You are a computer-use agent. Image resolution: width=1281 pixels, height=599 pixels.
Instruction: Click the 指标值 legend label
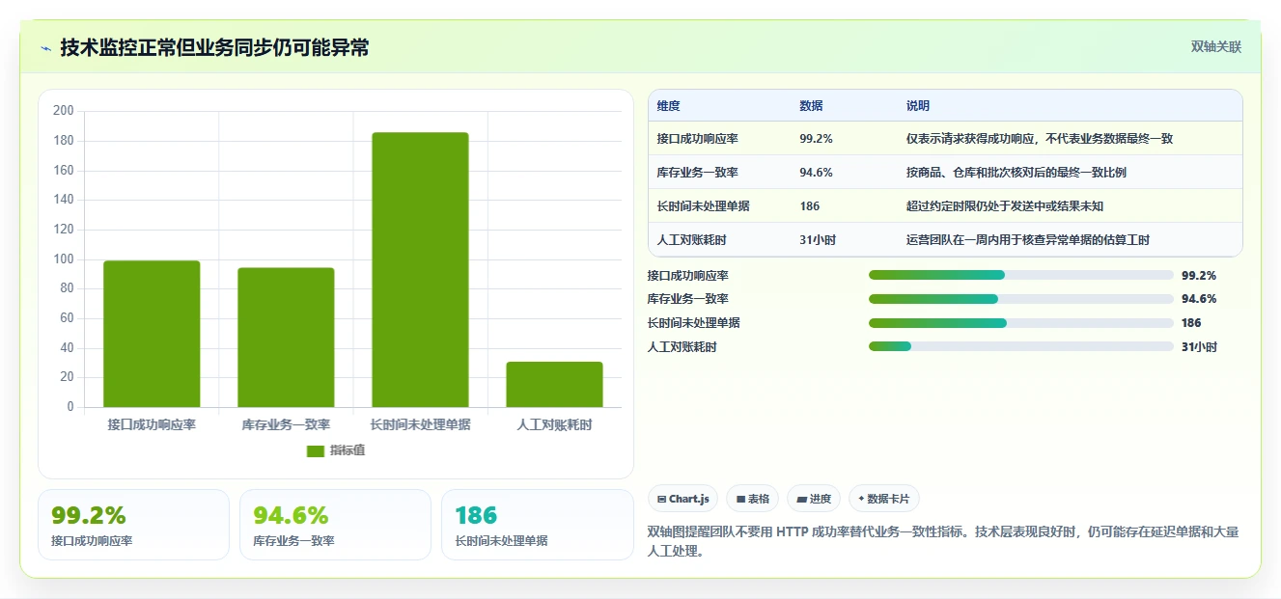point(347,450)
